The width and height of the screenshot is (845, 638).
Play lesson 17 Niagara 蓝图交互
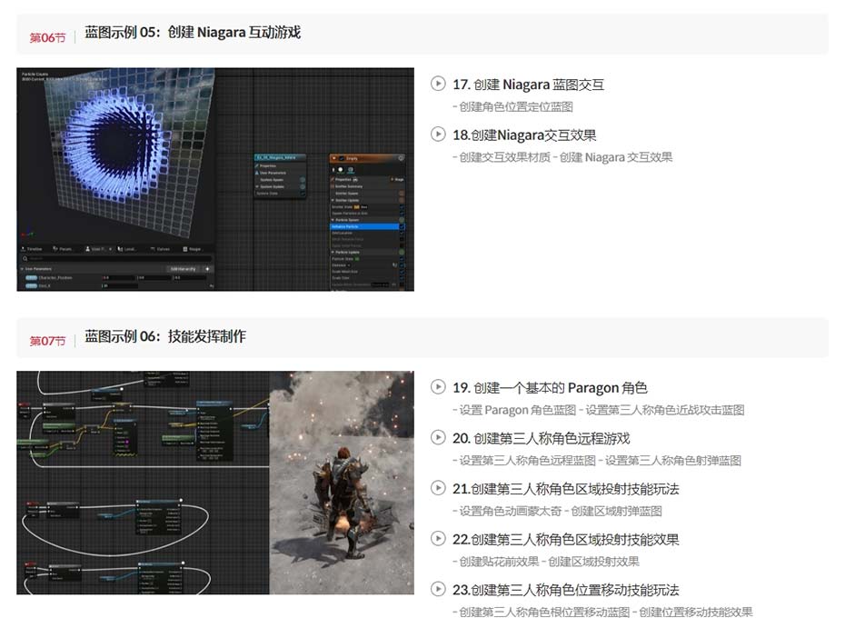click(438, 84)
